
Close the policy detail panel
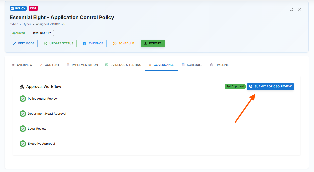coord(300,9)
